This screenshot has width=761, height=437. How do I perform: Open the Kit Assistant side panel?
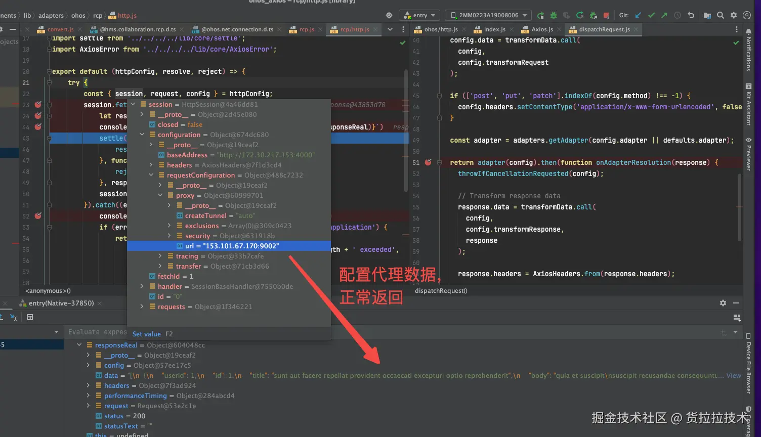[749, 104]
